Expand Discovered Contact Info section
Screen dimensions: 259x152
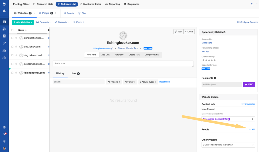click(x=228, y=119)
